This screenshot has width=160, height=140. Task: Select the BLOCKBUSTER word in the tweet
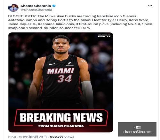22,16
